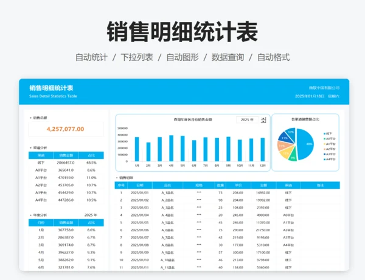Click the 数据查询 feature label
The height and width of the screenshot is (280, 365).
point(228,57)
